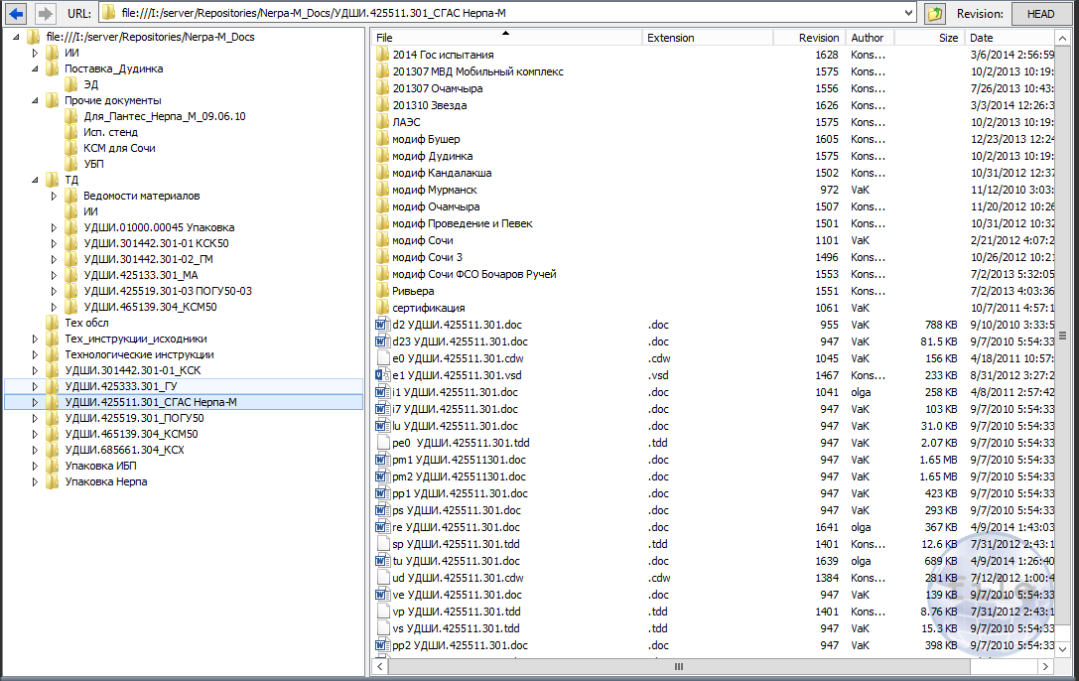This screenshot has width=1079, height=681.
Task: Select УБП folder in tree
Action: point(93,164)
